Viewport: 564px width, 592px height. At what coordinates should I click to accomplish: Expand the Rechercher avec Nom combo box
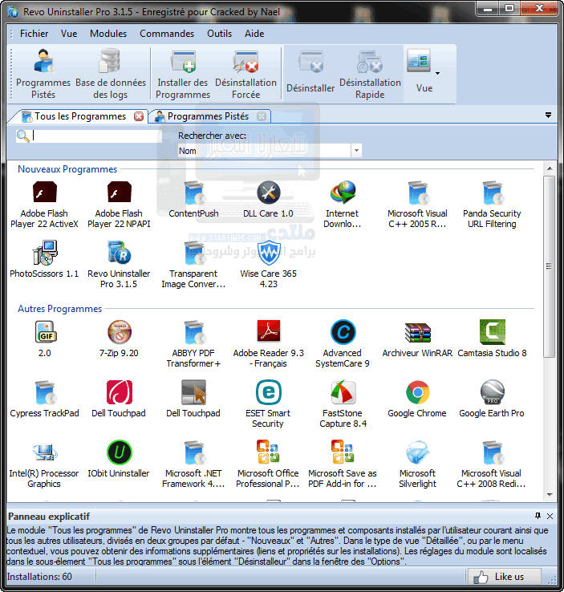pyautogui.click(x=356, y=151)
